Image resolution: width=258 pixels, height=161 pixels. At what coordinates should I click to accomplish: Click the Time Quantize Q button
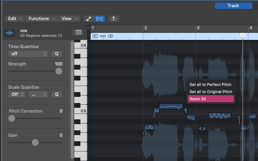click(56, 54)
